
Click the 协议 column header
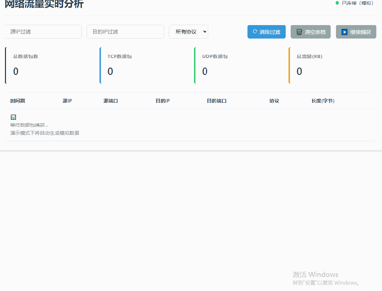click(274, 101)
